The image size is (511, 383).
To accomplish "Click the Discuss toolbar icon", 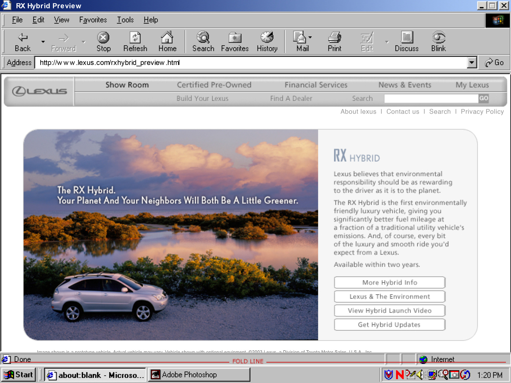I will coord(407,38).
